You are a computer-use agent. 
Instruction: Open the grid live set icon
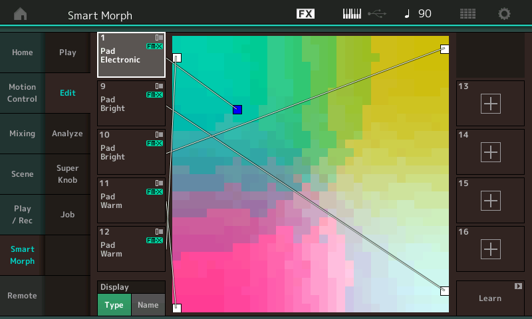point(467,14)
